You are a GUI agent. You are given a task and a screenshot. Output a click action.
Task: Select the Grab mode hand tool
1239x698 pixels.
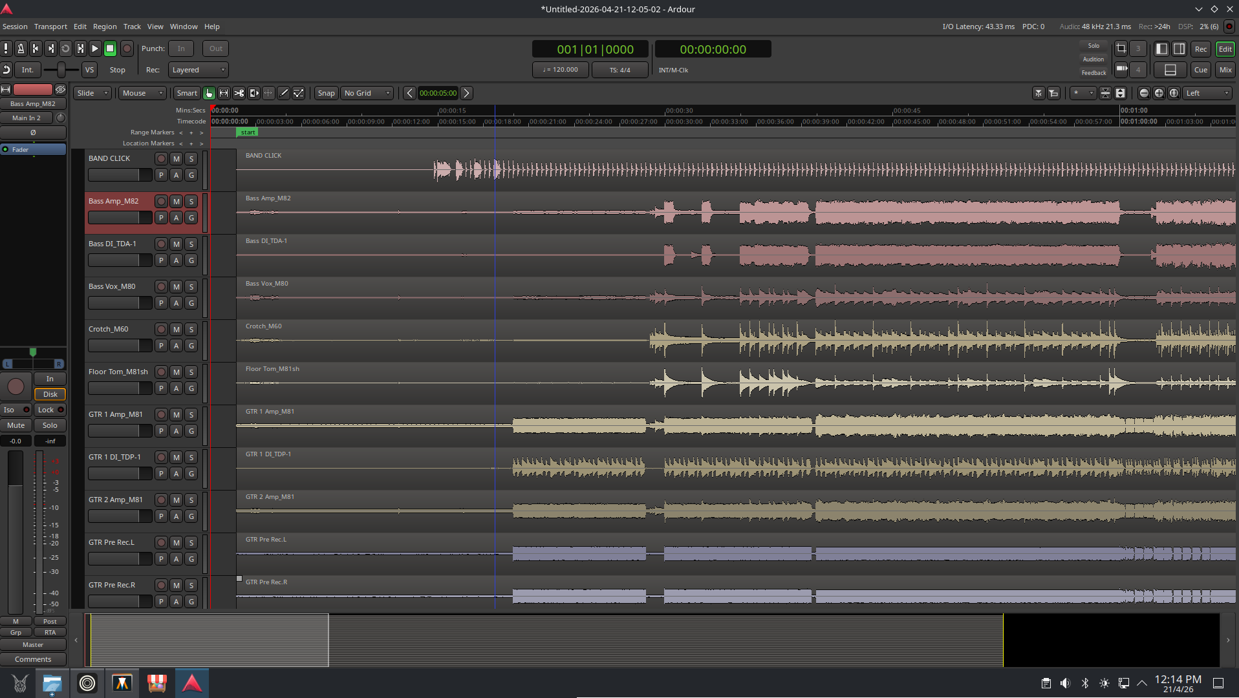(x=209, y=93)
